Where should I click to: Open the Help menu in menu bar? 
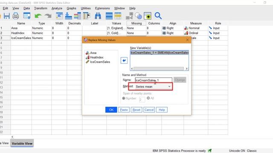pos(132,8)
